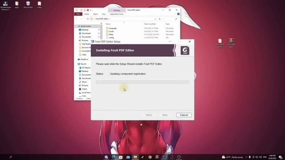Open the Foxit PDF editor archive icon on desktop

231,43
